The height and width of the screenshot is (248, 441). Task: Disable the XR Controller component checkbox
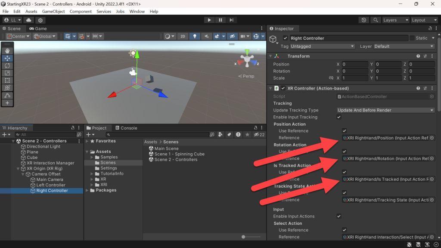point(283,88)
